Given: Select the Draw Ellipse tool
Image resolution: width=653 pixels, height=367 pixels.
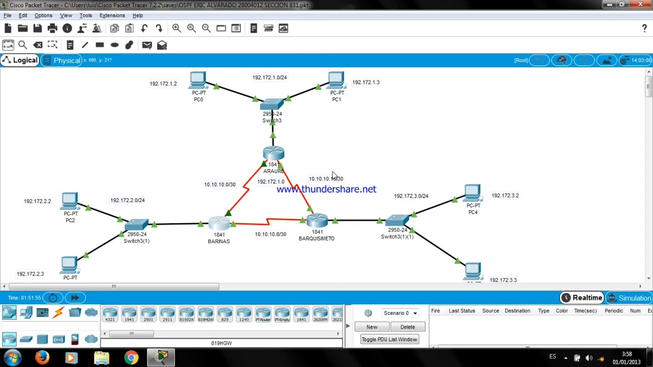Looking at the screenshot, I should 114,45.
